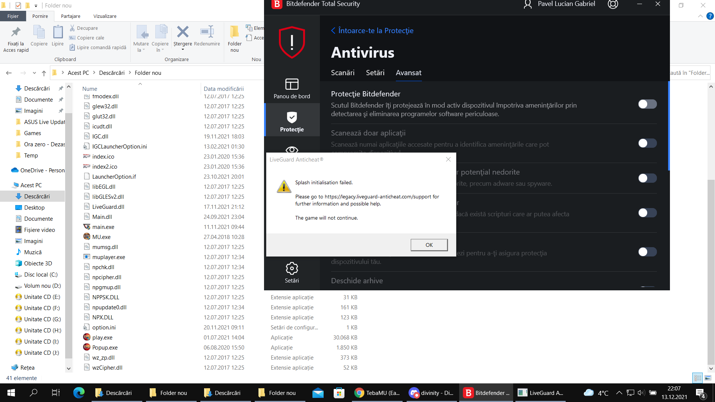Sort by Data modificării column header
Viewport: 715px width, 402px height.
(x=224, y=89)
